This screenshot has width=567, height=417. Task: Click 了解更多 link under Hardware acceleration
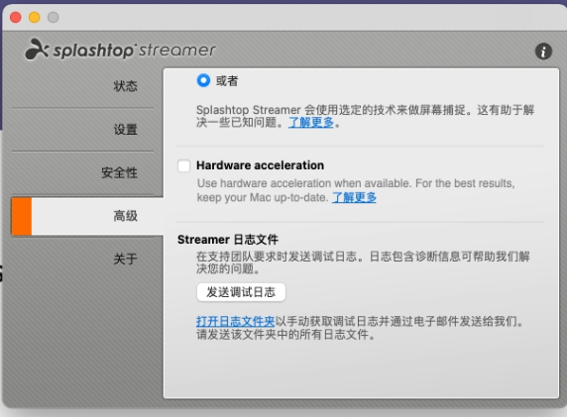[354, 197]
